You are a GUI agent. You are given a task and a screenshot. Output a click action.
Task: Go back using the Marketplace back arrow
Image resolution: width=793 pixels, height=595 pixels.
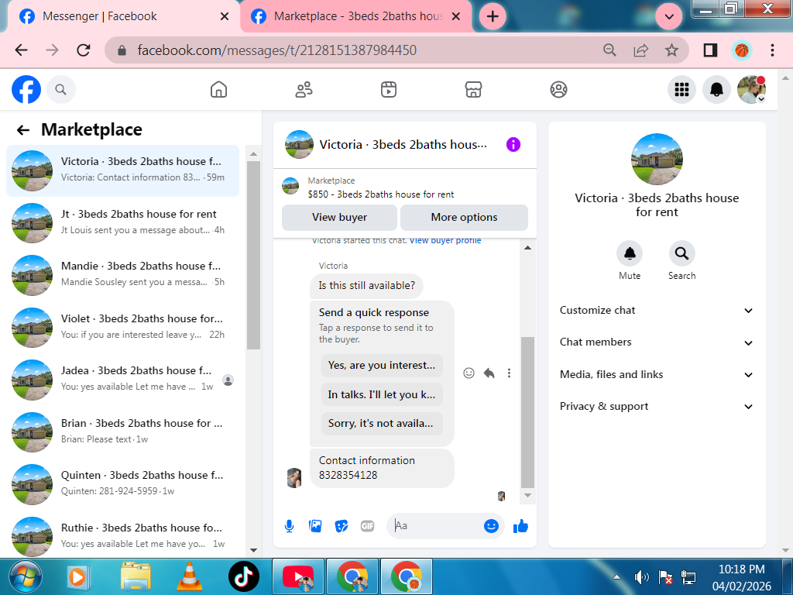tap(23, 130)
